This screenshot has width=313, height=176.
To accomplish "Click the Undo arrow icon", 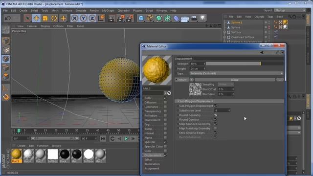I will click(x=8, y=19).
